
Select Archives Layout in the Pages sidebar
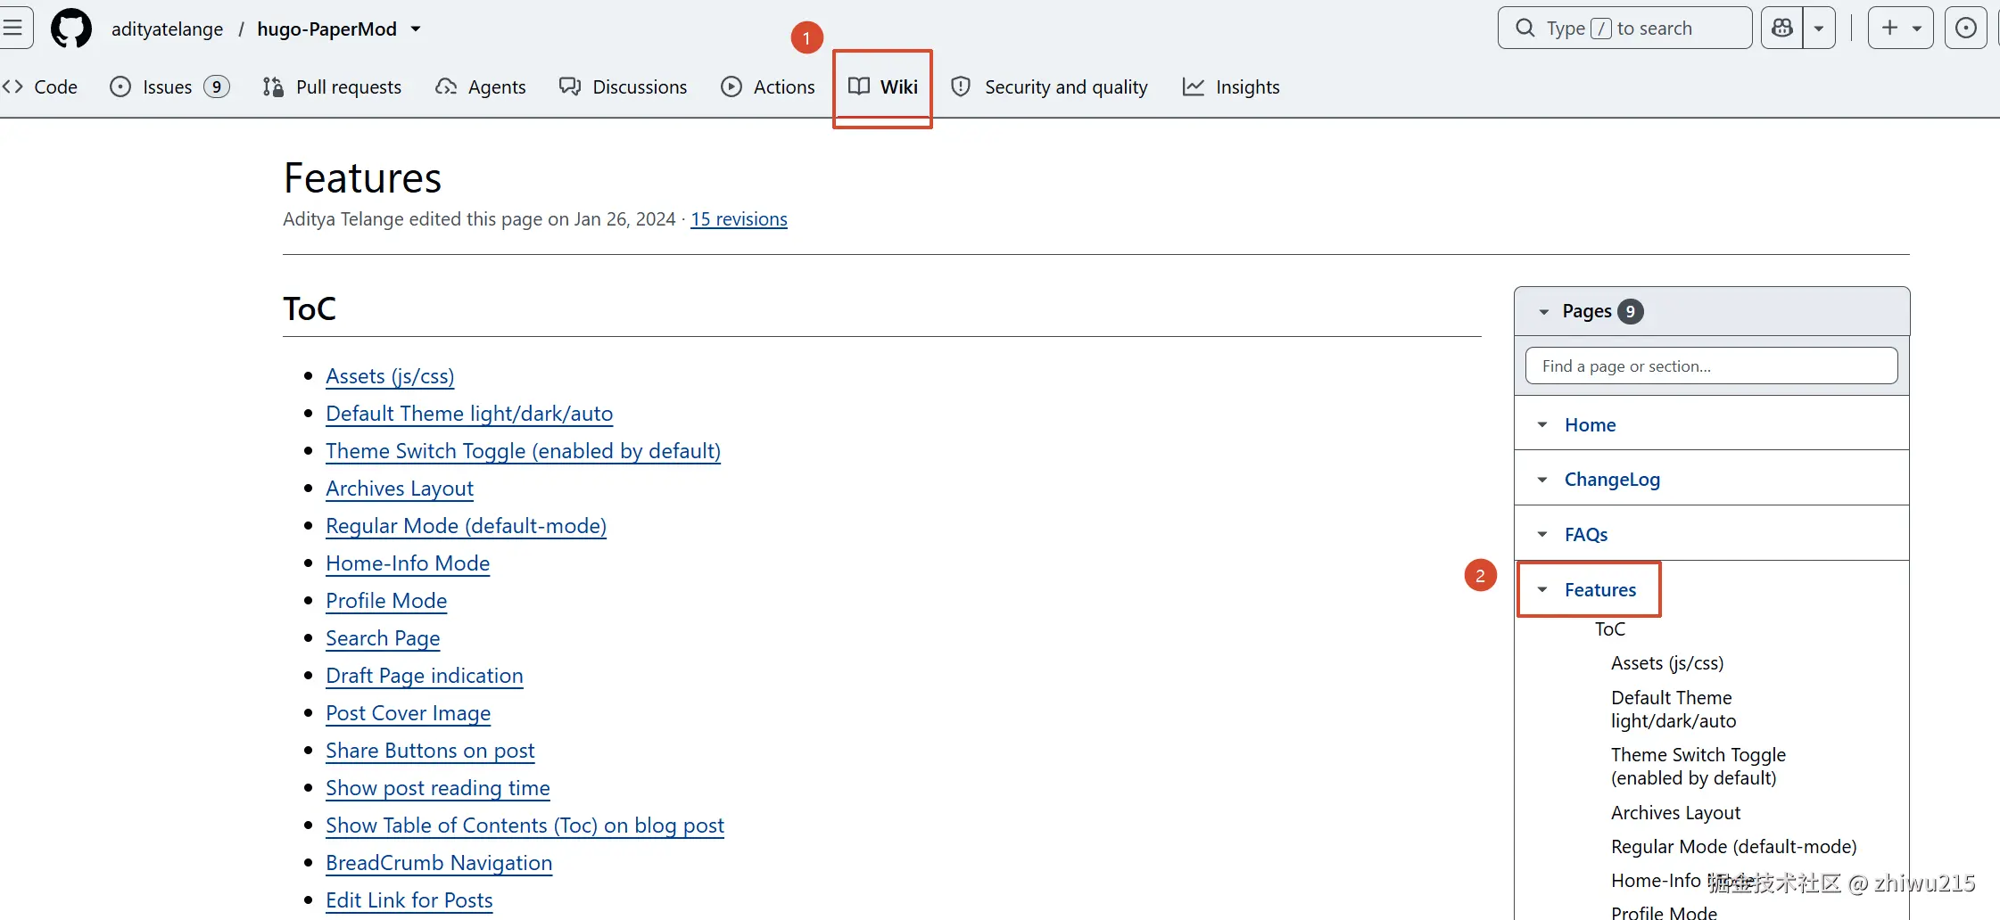pyautogui.click(x=1675, y=813)
